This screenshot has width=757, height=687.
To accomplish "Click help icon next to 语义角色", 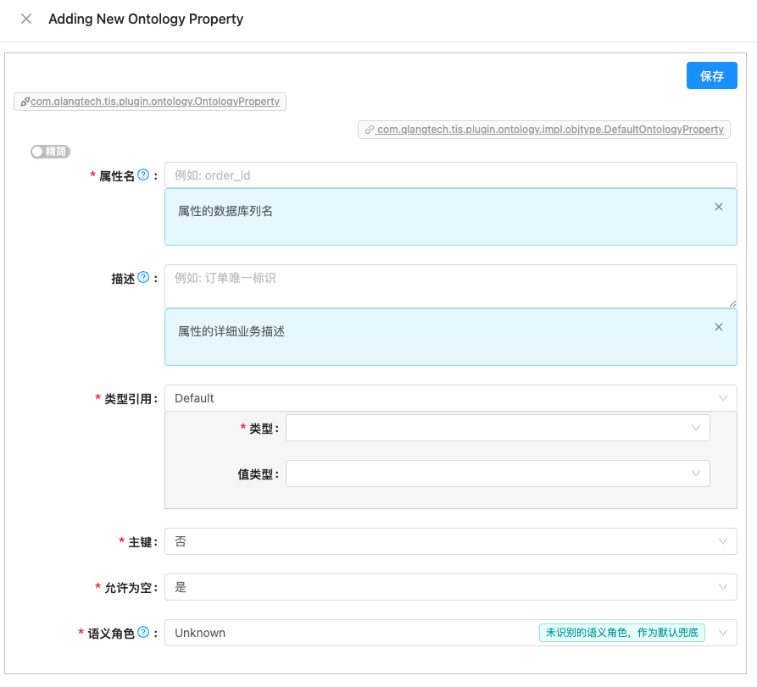I will [x=143, y=633].
